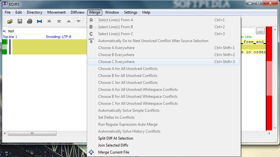
Task: Select Line(s) From C menu entry
Action: 164,34
